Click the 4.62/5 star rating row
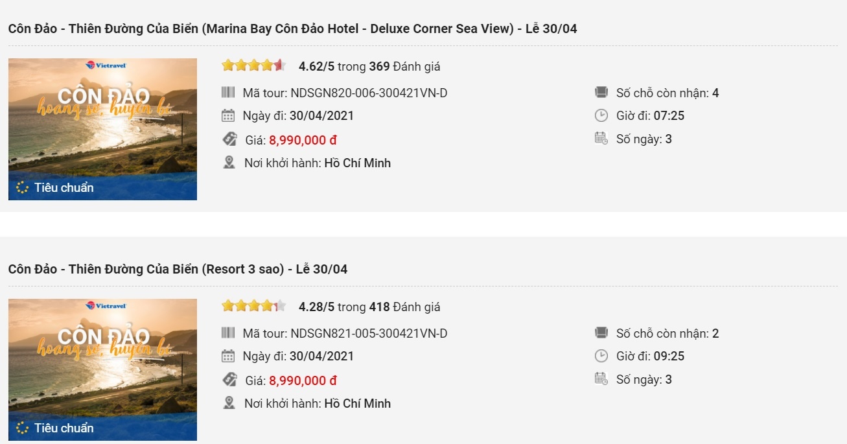Screen dimensions: 847x444 tap(331, 66)
